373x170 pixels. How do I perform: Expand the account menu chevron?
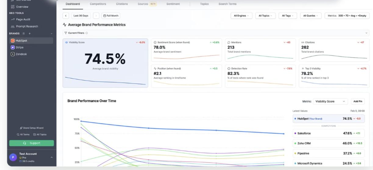[x=51, y=157]
